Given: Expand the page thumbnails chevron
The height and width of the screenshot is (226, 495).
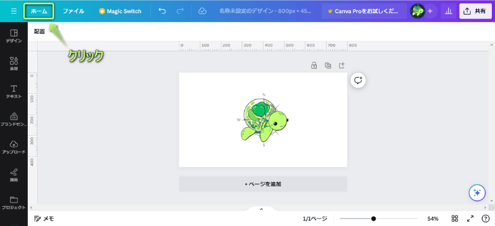Looking at the screenshot, I should click(x=261, y=209).
